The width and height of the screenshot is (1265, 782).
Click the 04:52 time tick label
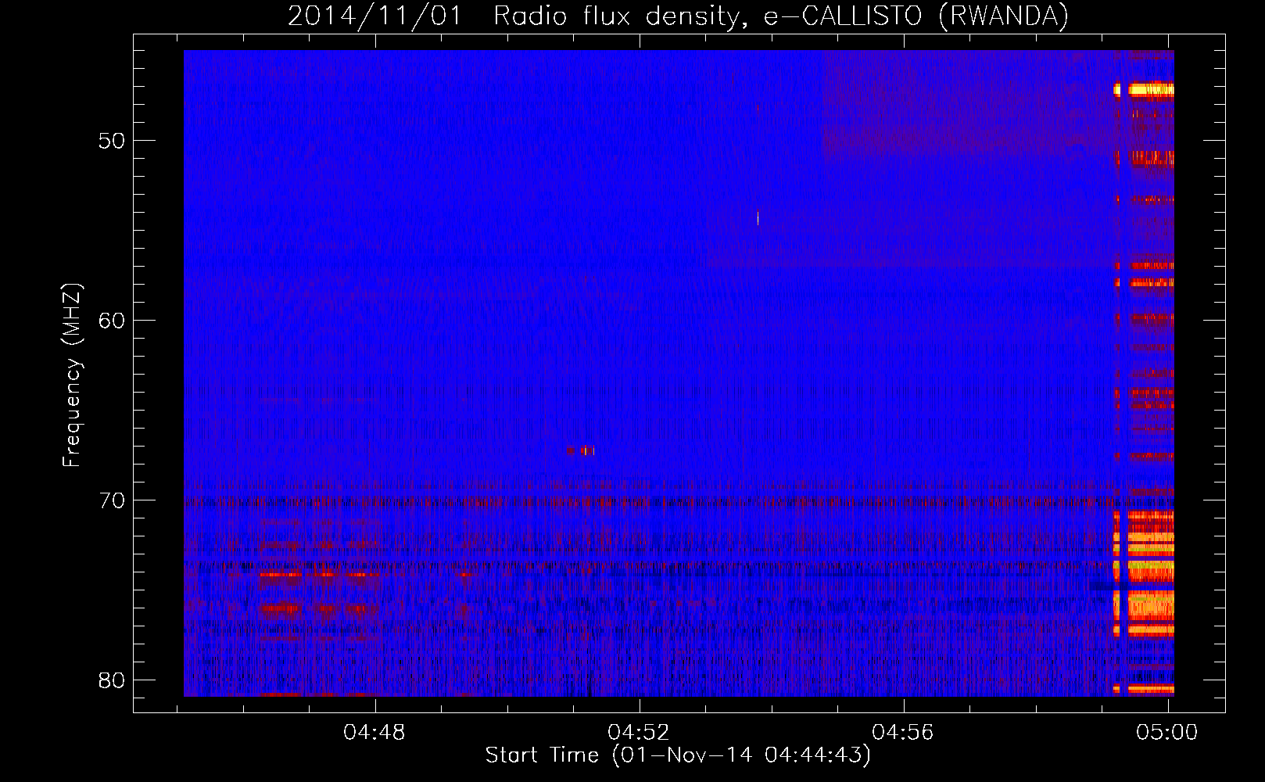pos(639,733)
